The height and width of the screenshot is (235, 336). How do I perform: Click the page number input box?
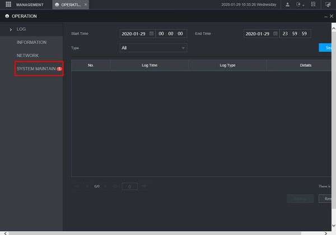[129, 186]
